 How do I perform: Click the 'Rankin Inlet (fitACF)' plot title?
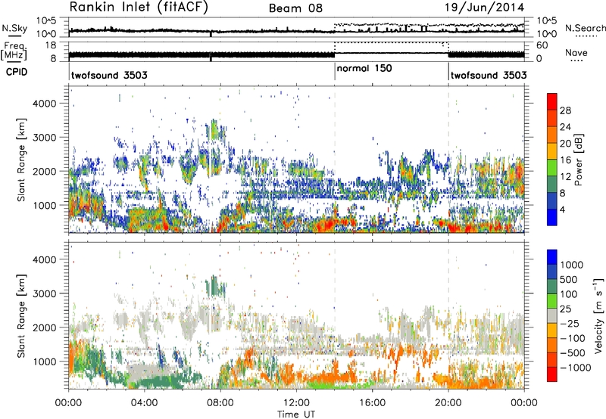139,8
